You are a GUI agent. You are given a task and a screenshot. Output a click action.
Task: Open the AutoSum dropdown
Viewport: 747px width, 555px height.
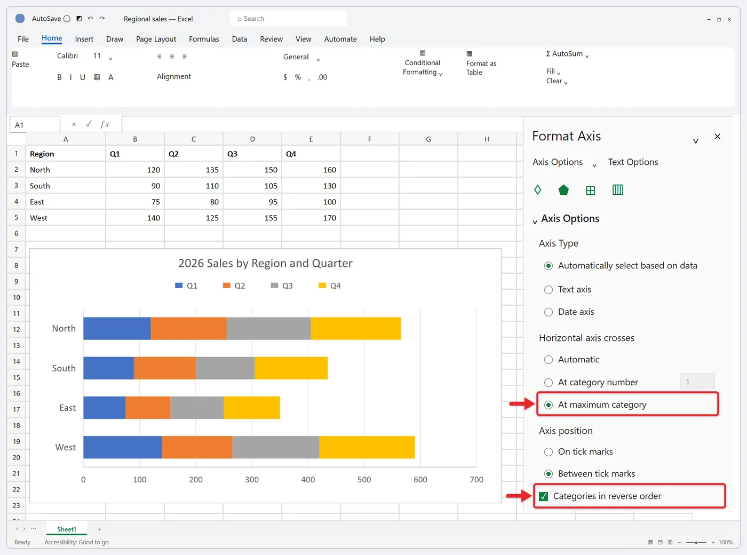(x=587, y=56)
